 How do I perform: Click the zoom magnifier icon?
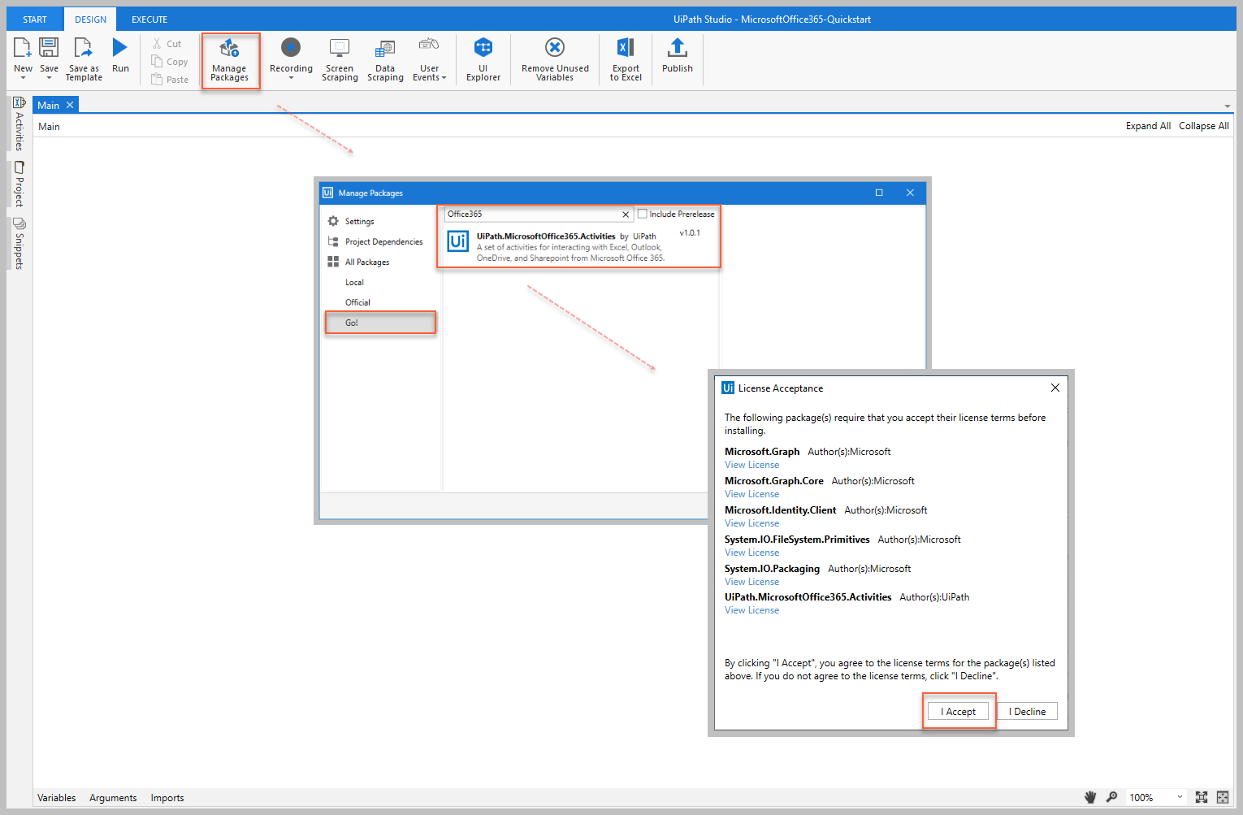tap(1112, 797)
